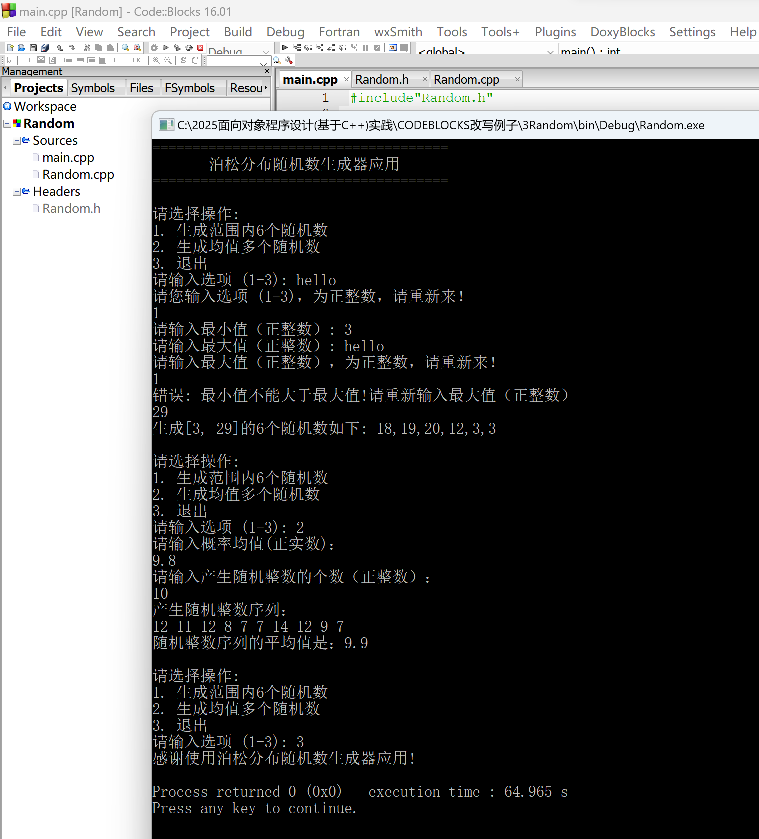This screenshot has height=839, width=759.
Task: Close the main.cpp editor tab
Action: click(346, 80)
